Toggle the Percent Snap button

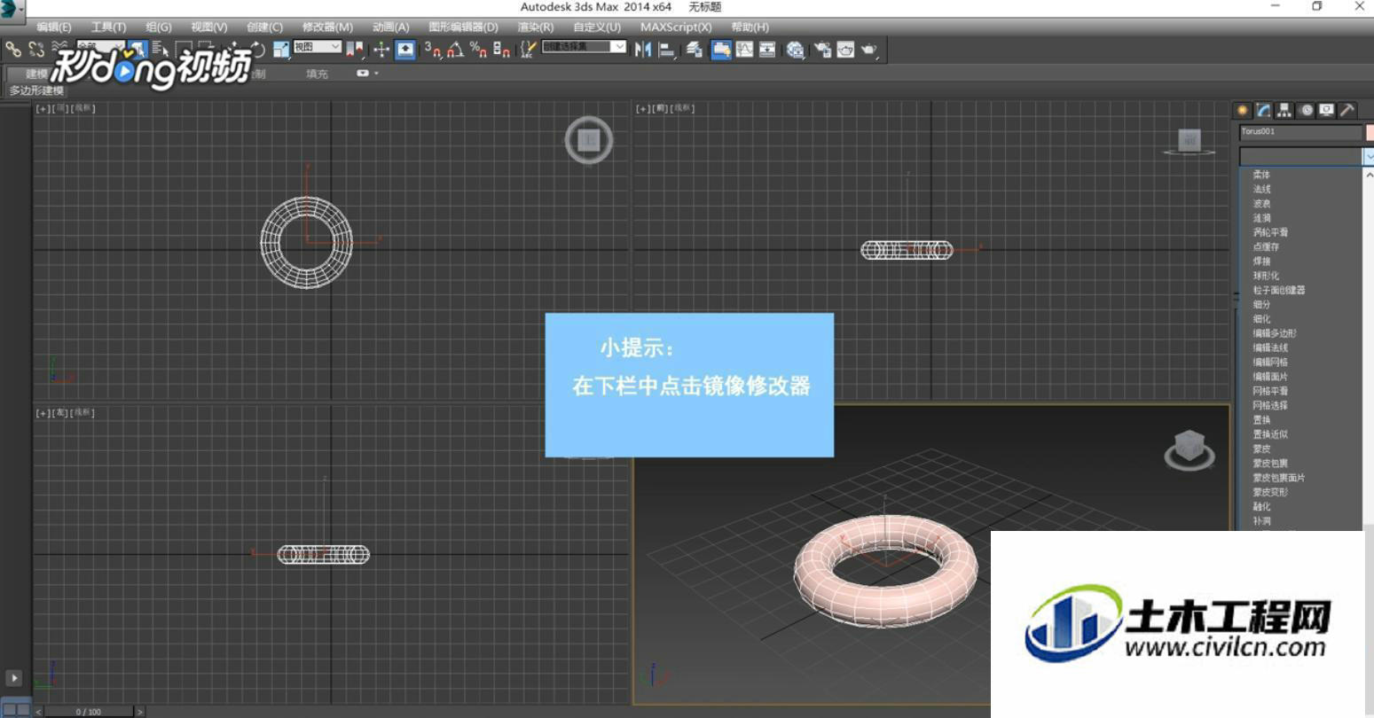tap(477, 50)
